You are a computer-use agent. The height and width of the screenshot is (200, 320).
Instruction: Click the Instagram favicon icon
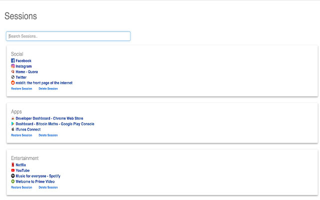click(13, 66)
